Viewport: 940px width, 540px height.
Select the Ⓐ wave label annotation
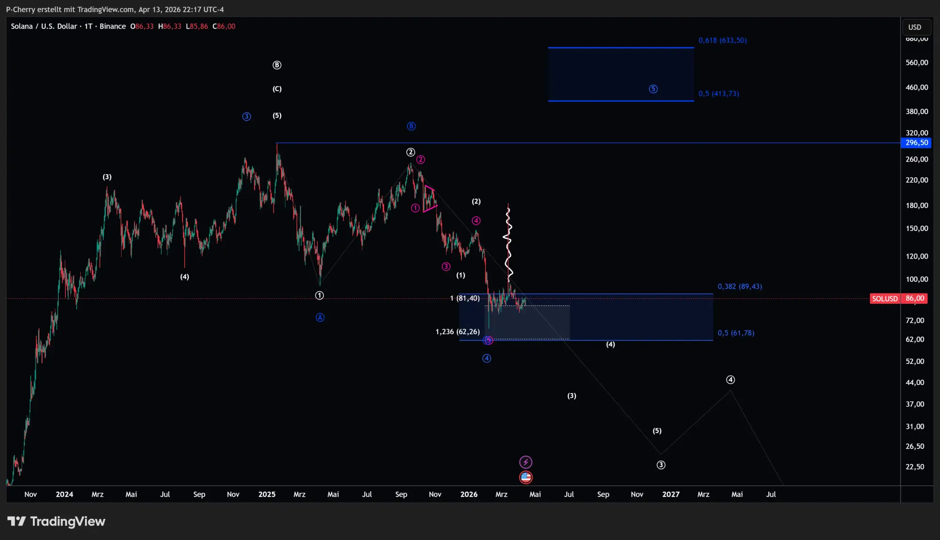320,317
